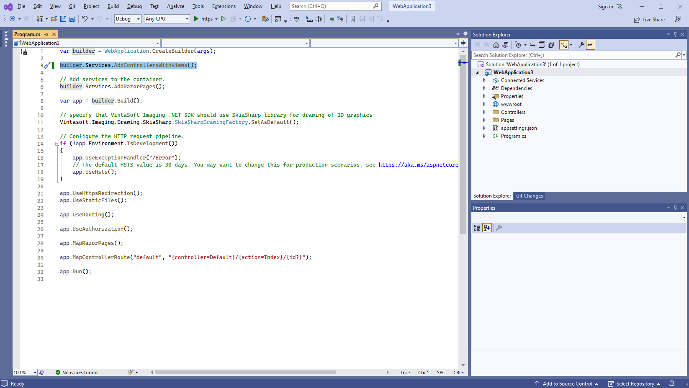Expand the Controllers folder node
The height and width of the screenshot is (388, 689).
(485, 112)
